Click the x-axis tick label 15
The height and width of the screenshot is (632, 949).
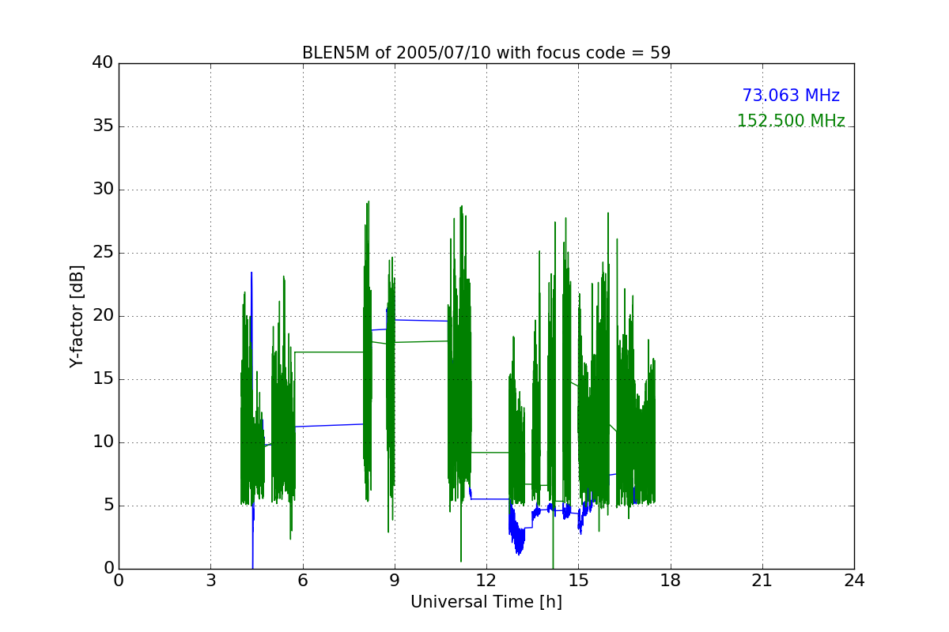point(578,580)
